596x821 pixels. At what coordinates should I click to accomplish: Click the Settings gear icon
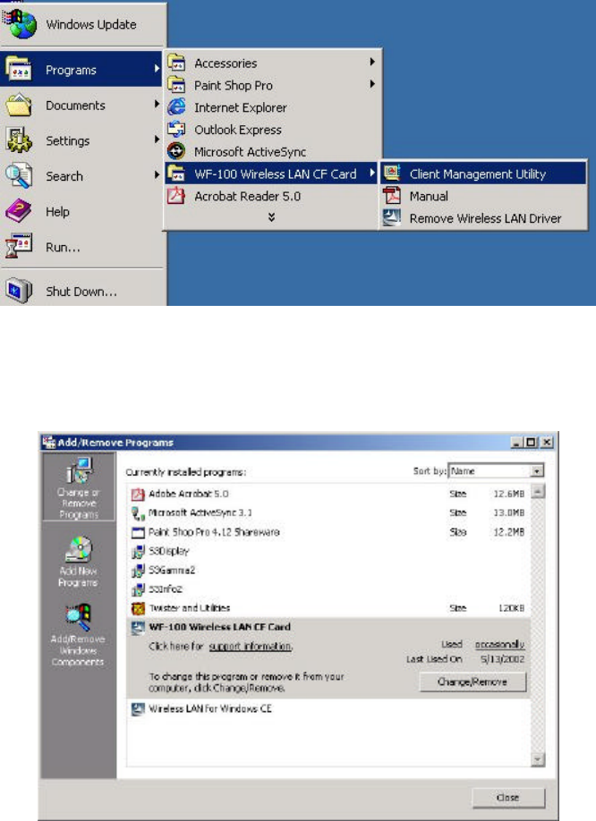tap(19, 140)
